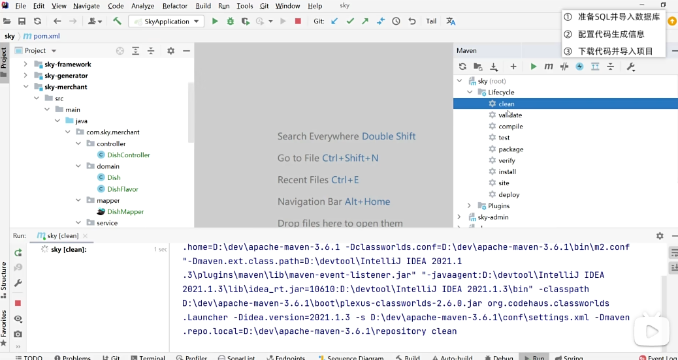The height and width of the screenshot is (360, 678).
Task: Open Project side tool window tab
Action: [x=4, y=63]
